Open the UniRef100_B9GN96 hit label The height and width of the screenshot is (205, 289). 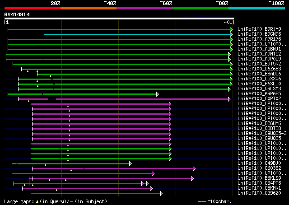(260, 34)
